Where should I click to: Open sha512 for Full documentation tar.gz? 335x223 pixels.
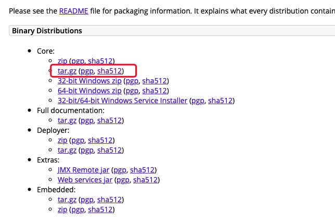point(109,120)
